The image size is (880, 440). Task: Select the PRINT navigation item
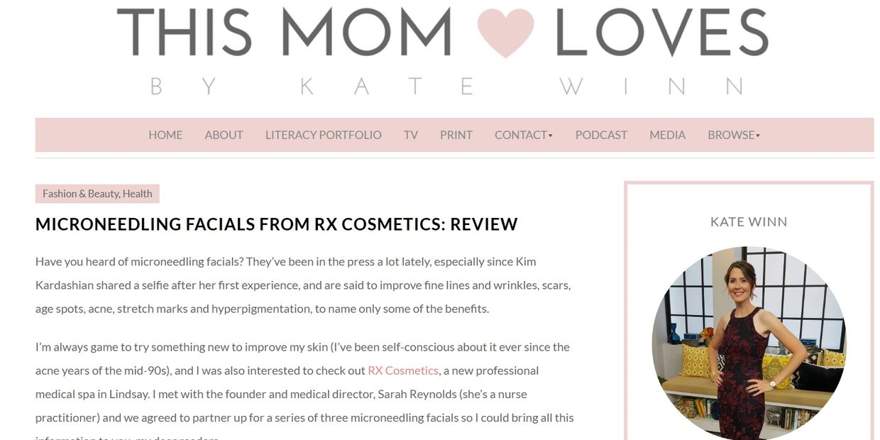pos(456,135)
